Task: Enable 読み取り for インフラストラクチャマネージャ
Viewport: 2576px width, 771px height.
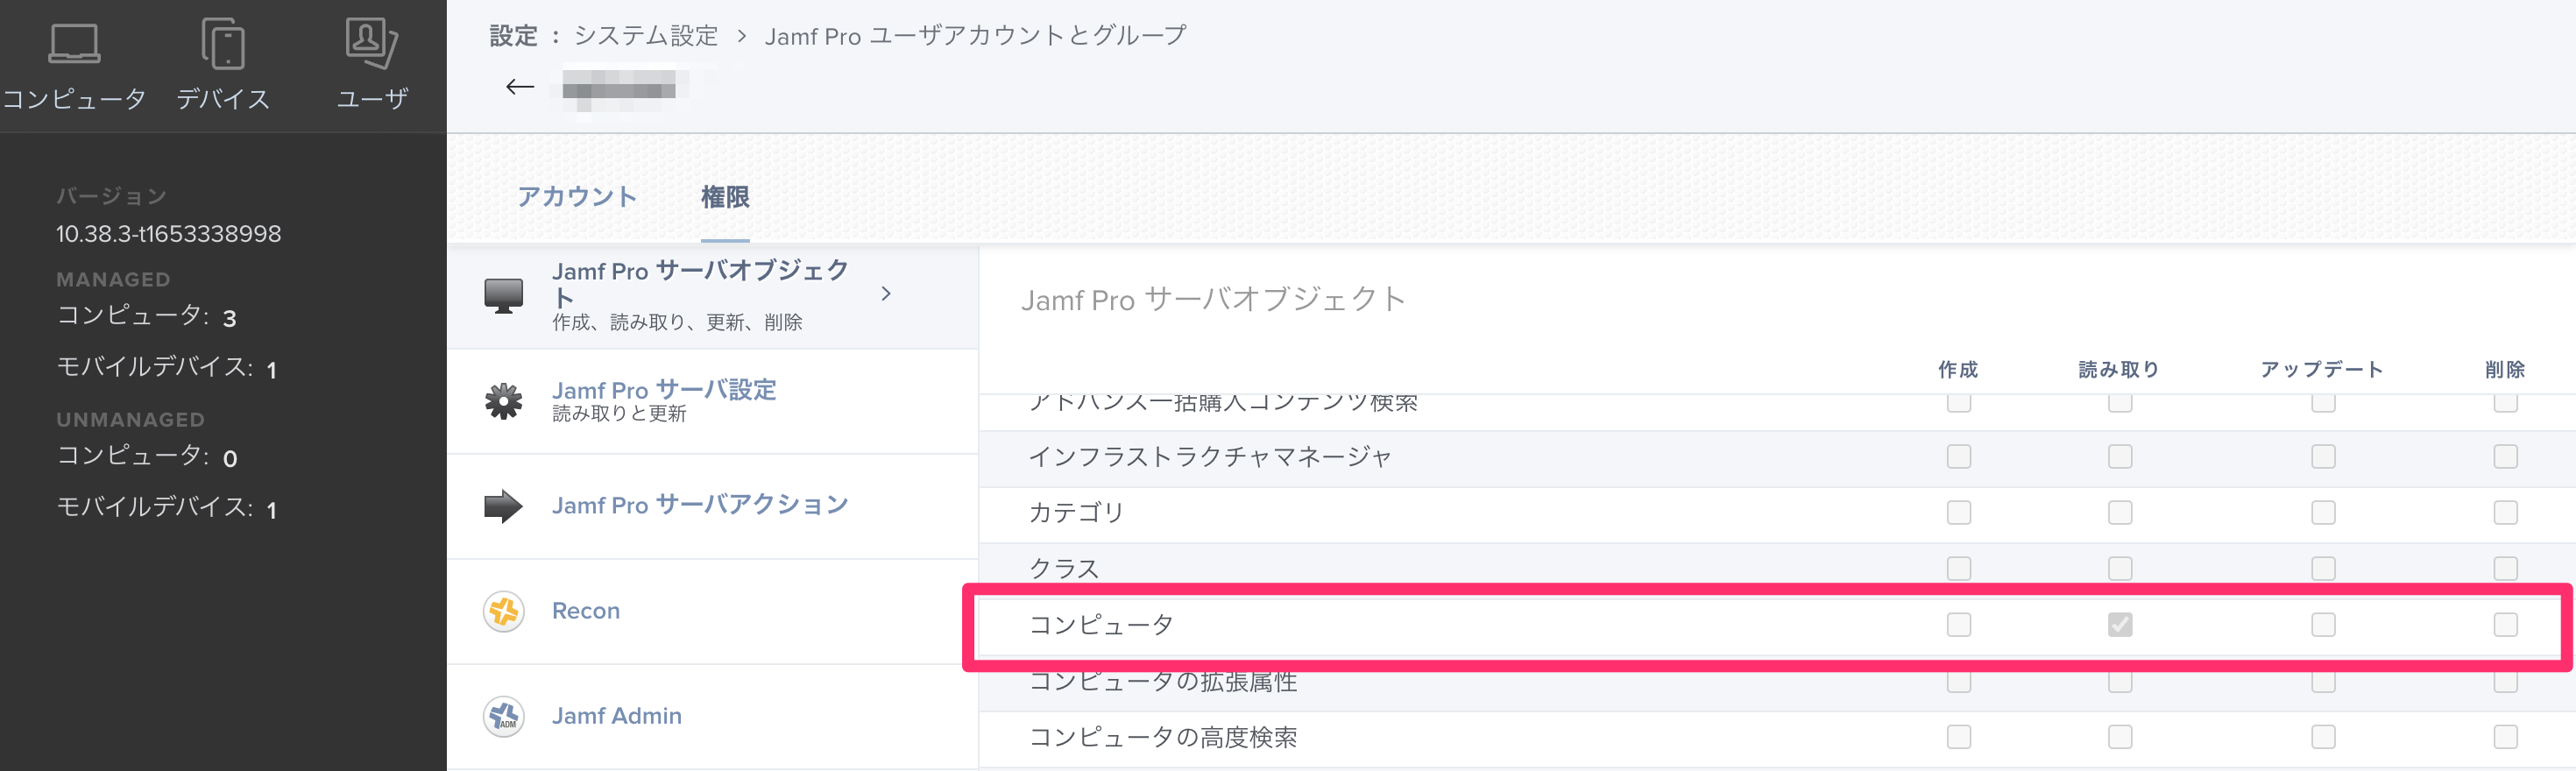Action: pos(2119,456)
